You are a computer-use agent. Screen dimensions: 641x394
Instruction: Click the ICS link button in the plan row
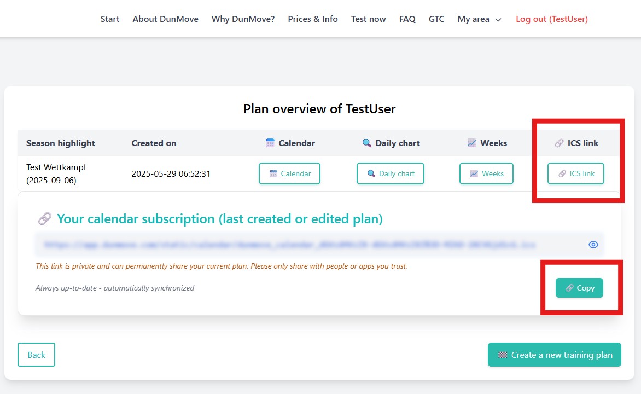(575, 173)
